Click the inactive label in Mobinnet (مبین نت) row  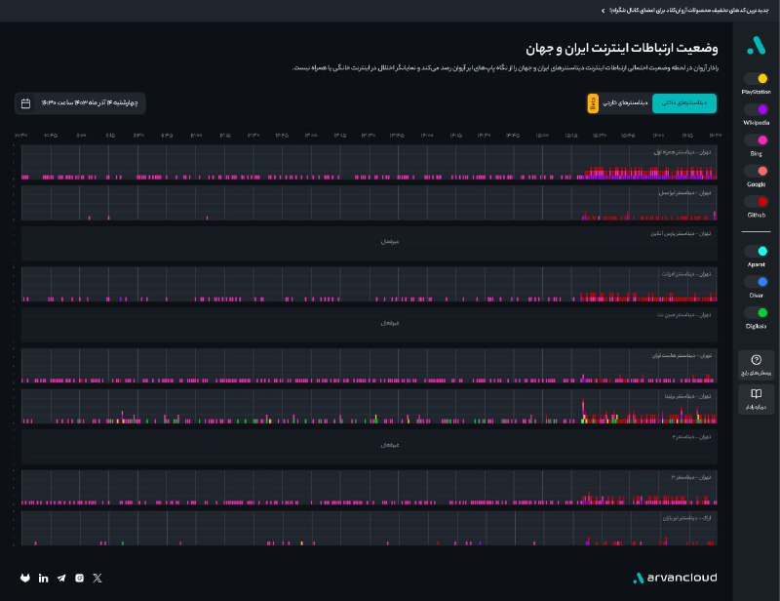pyautogui.click(x=390, y=323)
